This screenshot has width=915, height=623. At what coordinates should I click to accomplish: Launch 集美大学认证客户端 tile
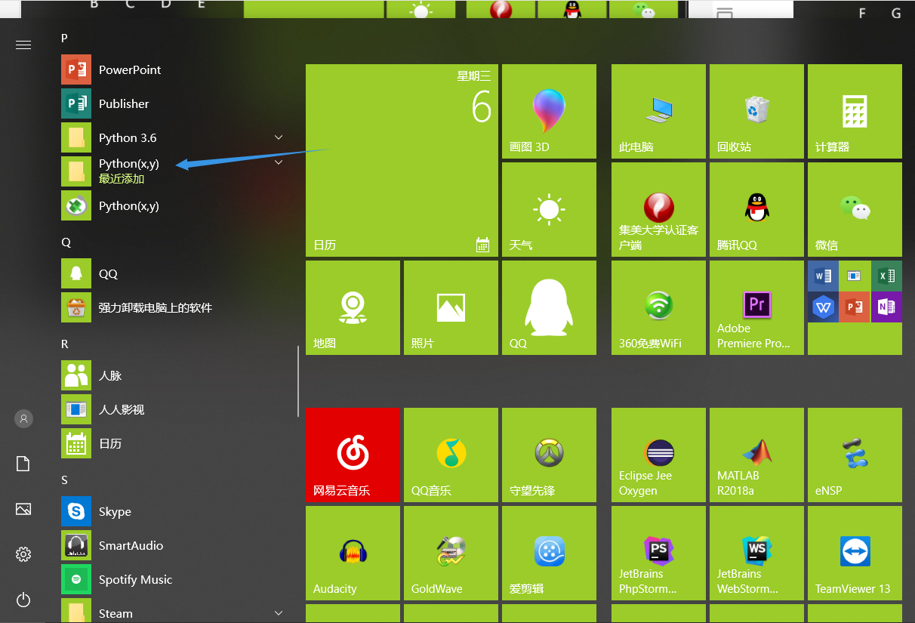(x=658, y=209)
